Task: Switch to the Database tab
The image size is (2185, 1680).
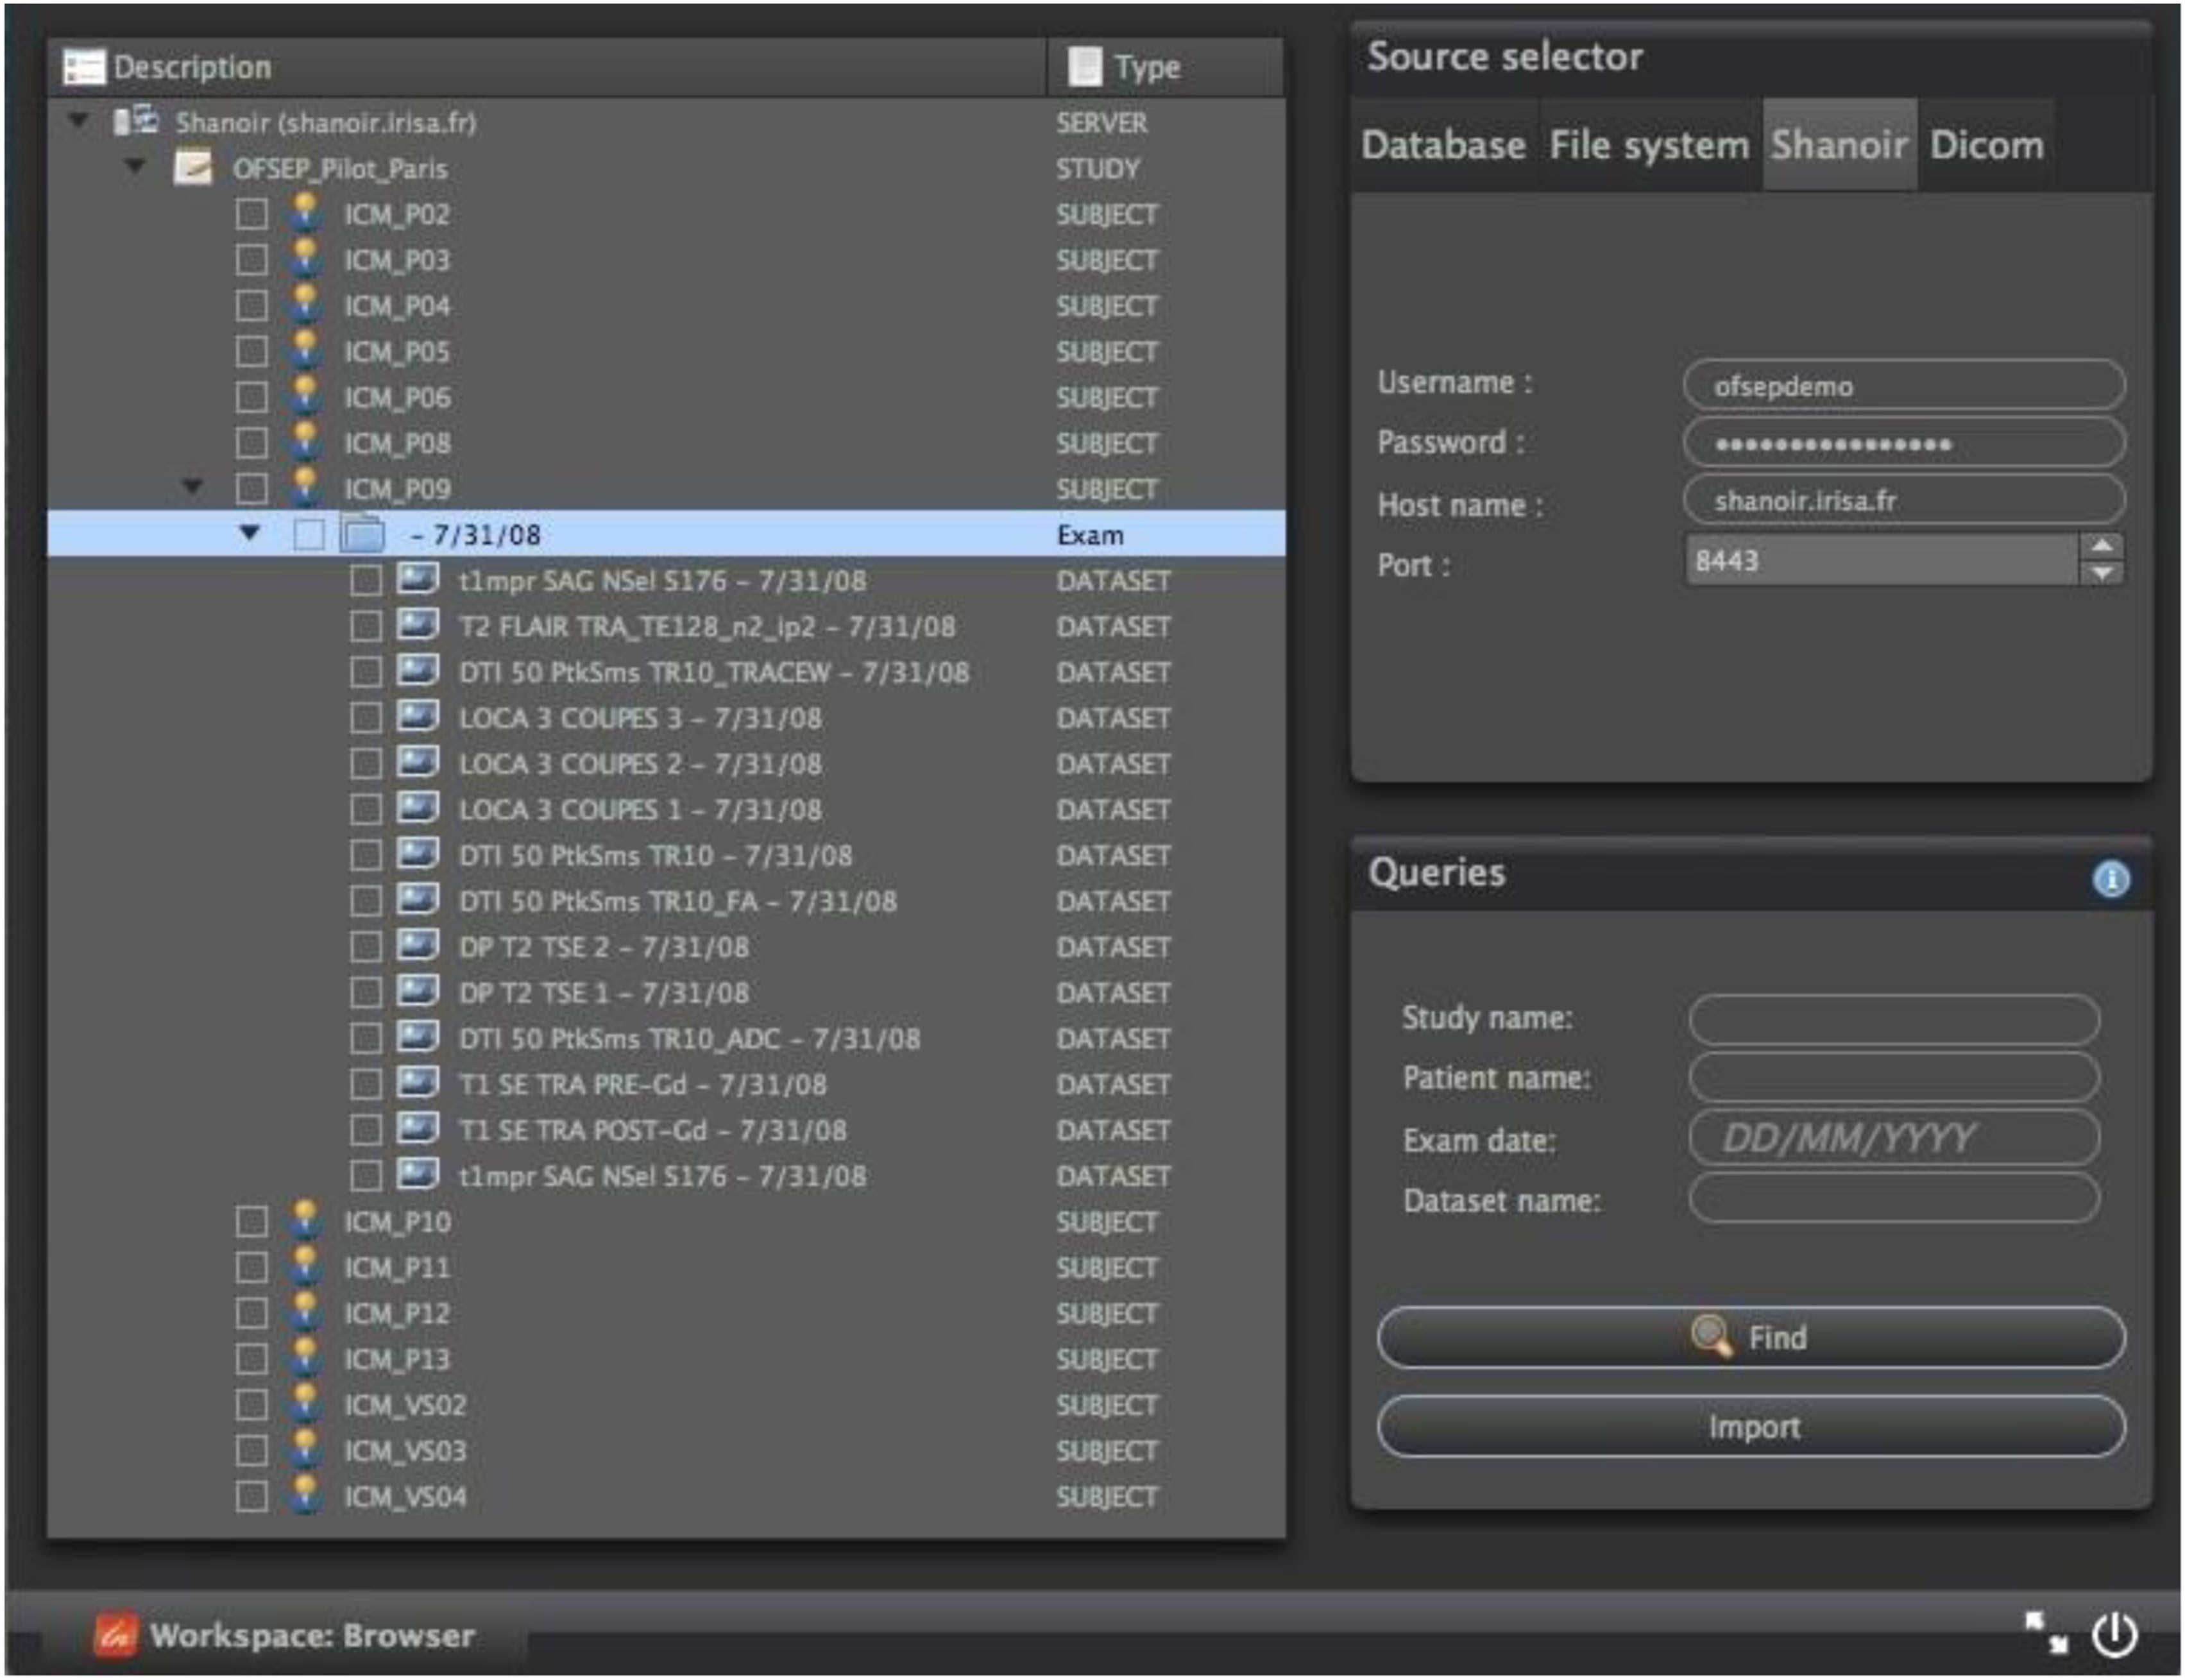Action: click(x=1443, y=145)
